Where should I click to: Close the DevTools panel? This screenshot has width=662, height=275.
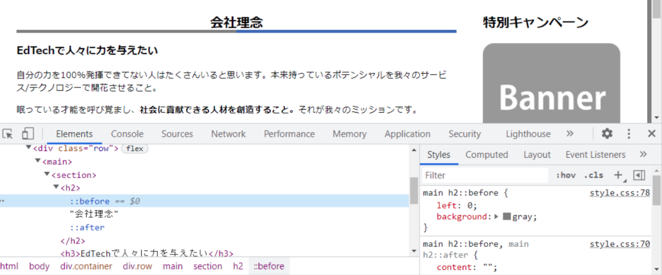tap(652, 134)
